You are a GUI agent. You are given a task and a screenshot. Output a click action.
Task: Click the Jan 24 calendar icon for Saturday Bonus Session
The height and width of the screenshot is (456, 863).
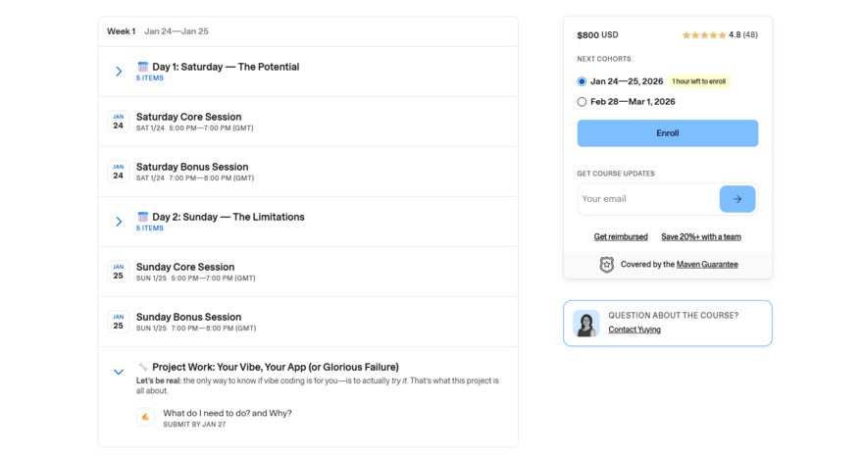click(x=118, y=172)
